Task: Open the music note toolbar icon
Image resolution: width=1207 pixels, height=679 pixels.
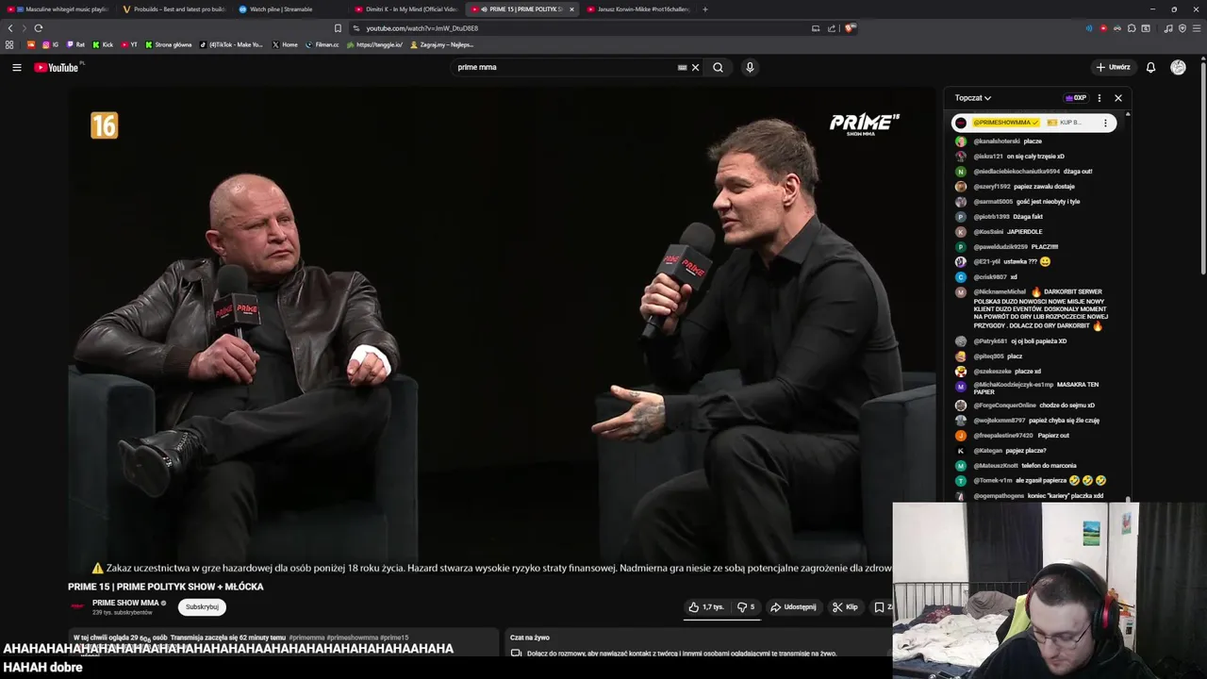Action: (1168, 28)
